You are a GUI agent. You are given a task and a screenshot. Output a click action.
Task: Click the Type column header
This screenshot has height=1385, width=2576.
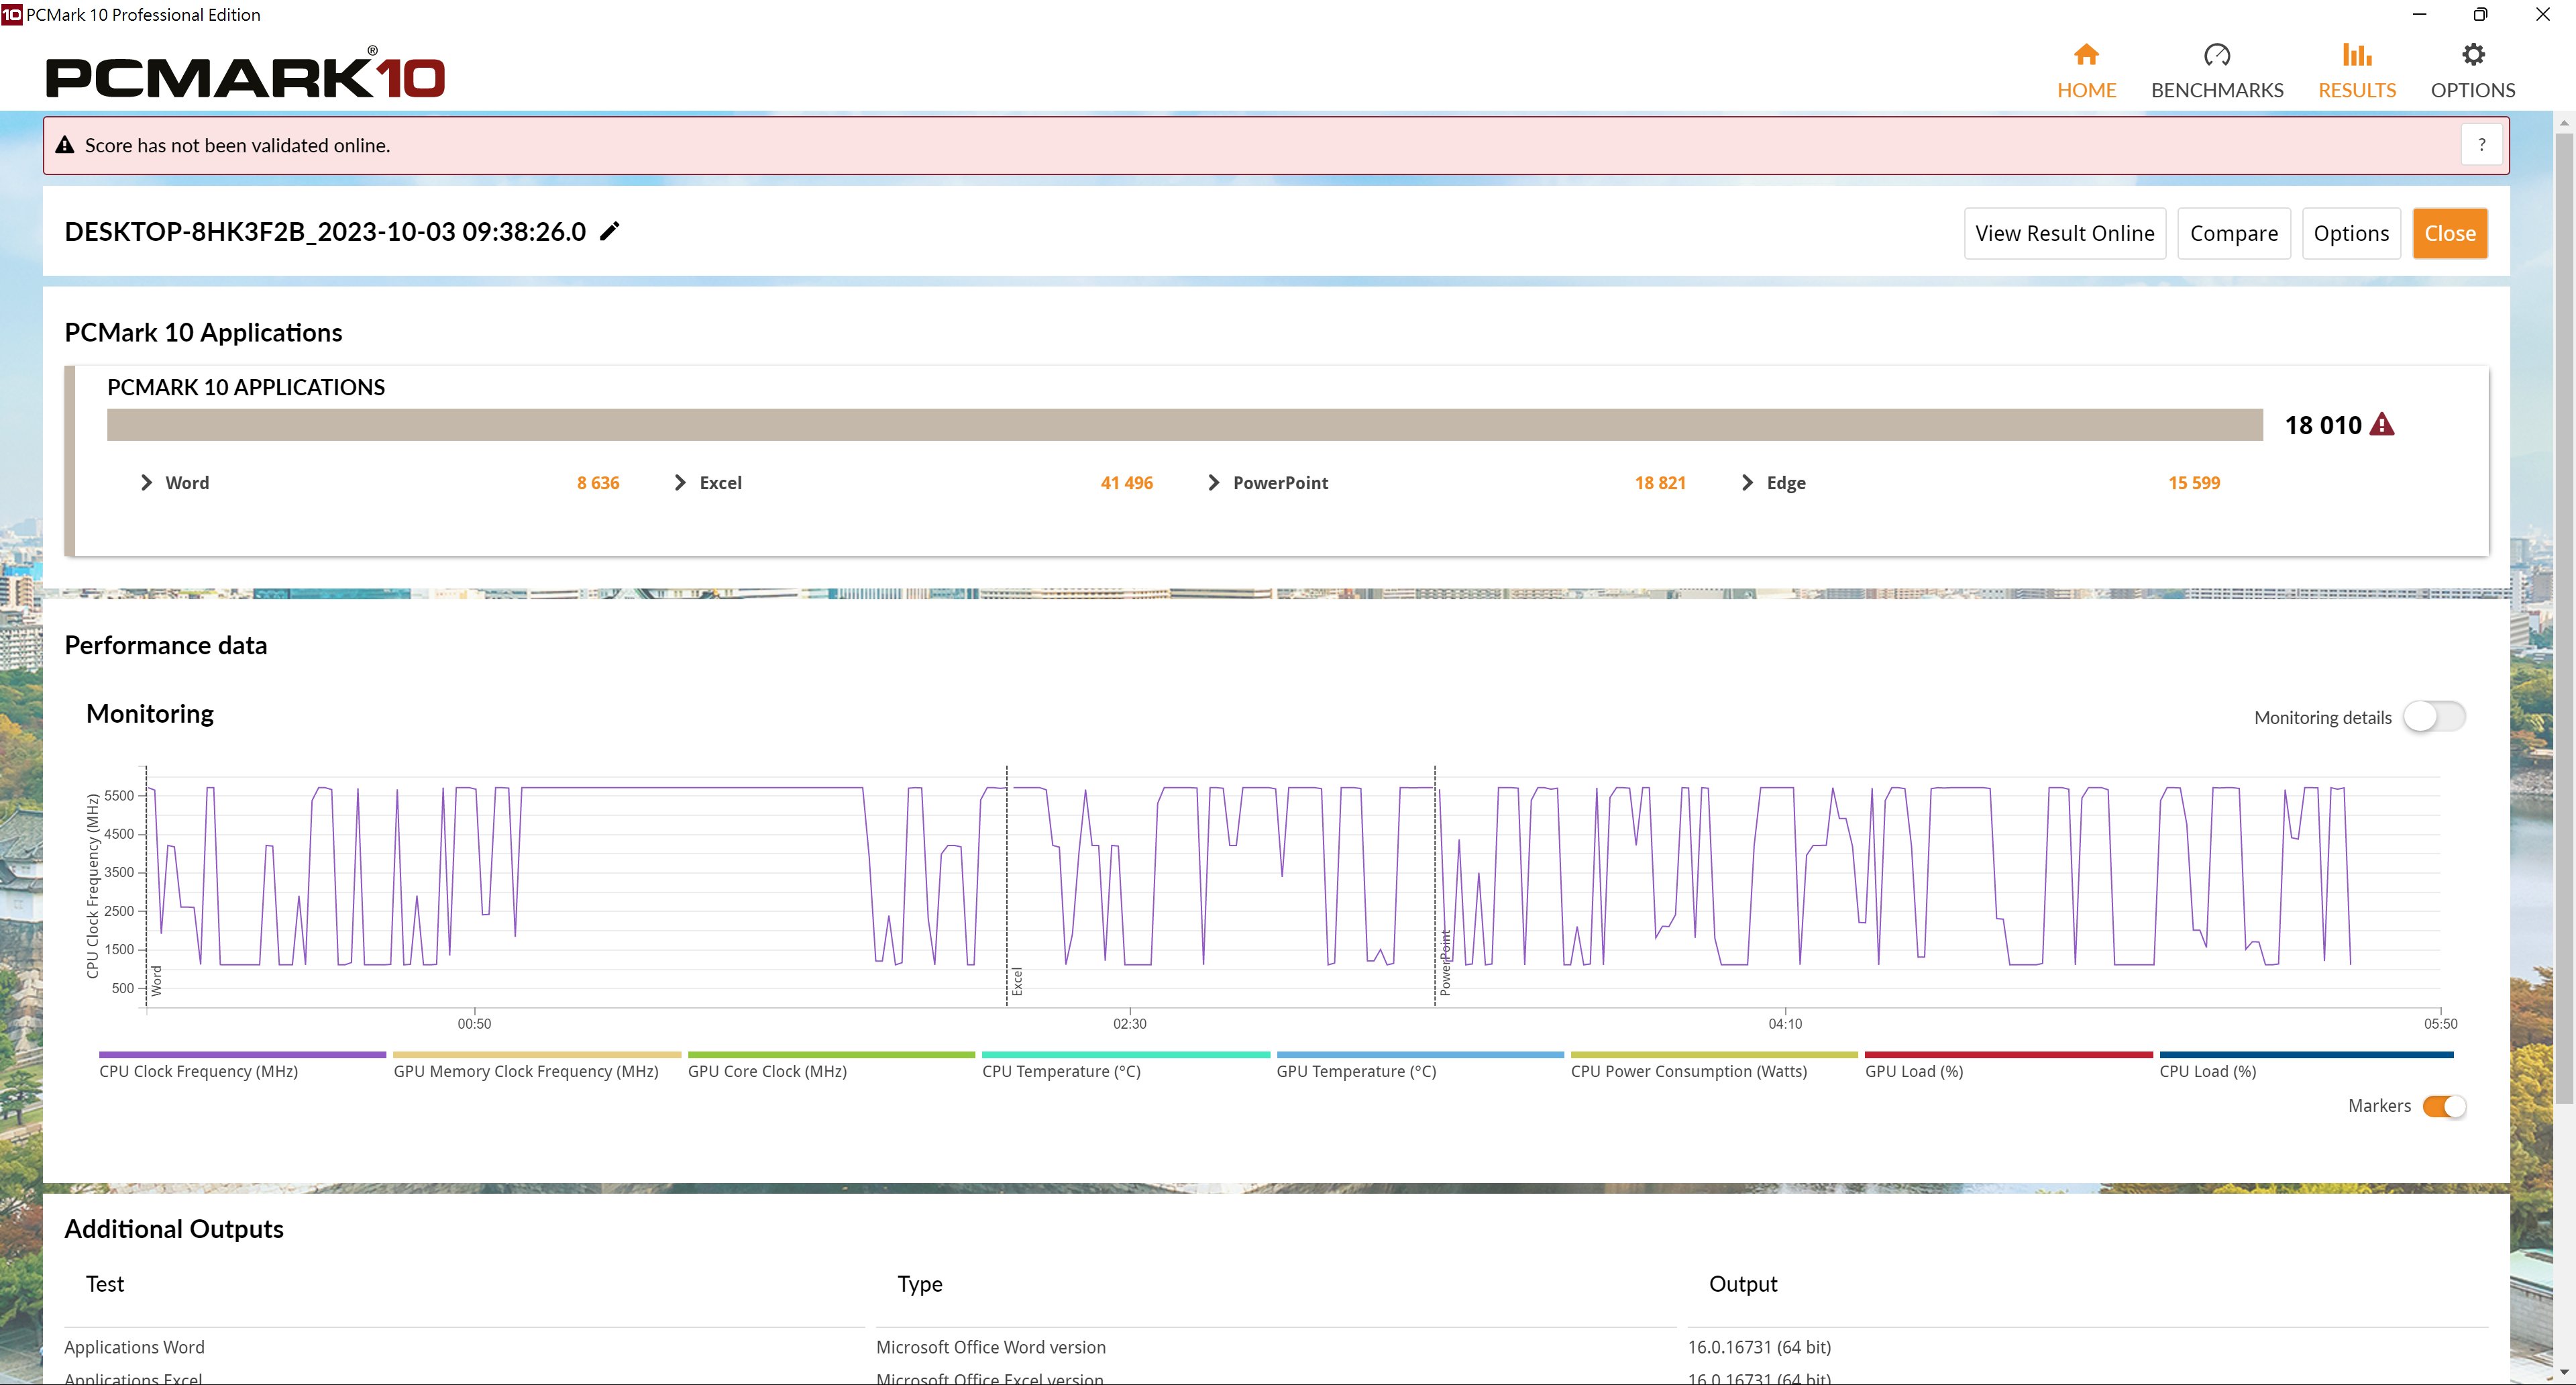click(x=919, y=1284)
